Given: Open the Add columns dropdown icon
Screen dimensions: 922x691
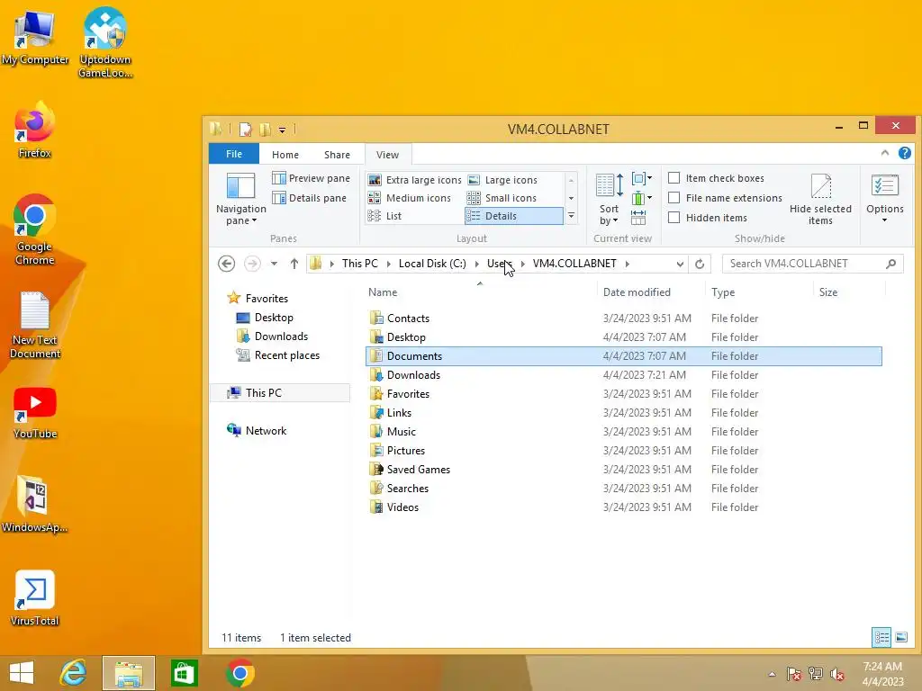Looking at the screenshot, I should click(641, 198).
